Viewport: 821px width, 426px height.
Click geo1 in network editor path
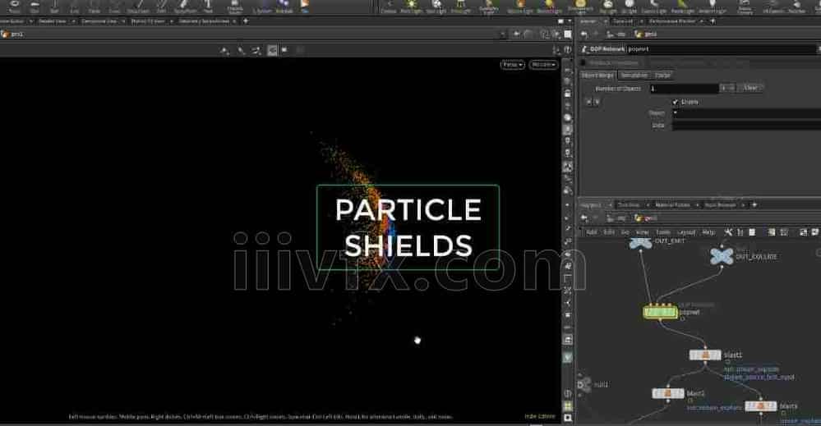pos(647,218)
